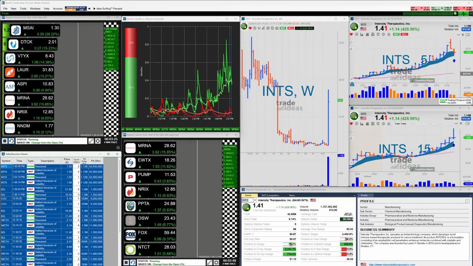The height and width of the screenshot is (266, 473).
Task: Expand the double-chevron on the 5-minute chart
Action: (463, 34)
